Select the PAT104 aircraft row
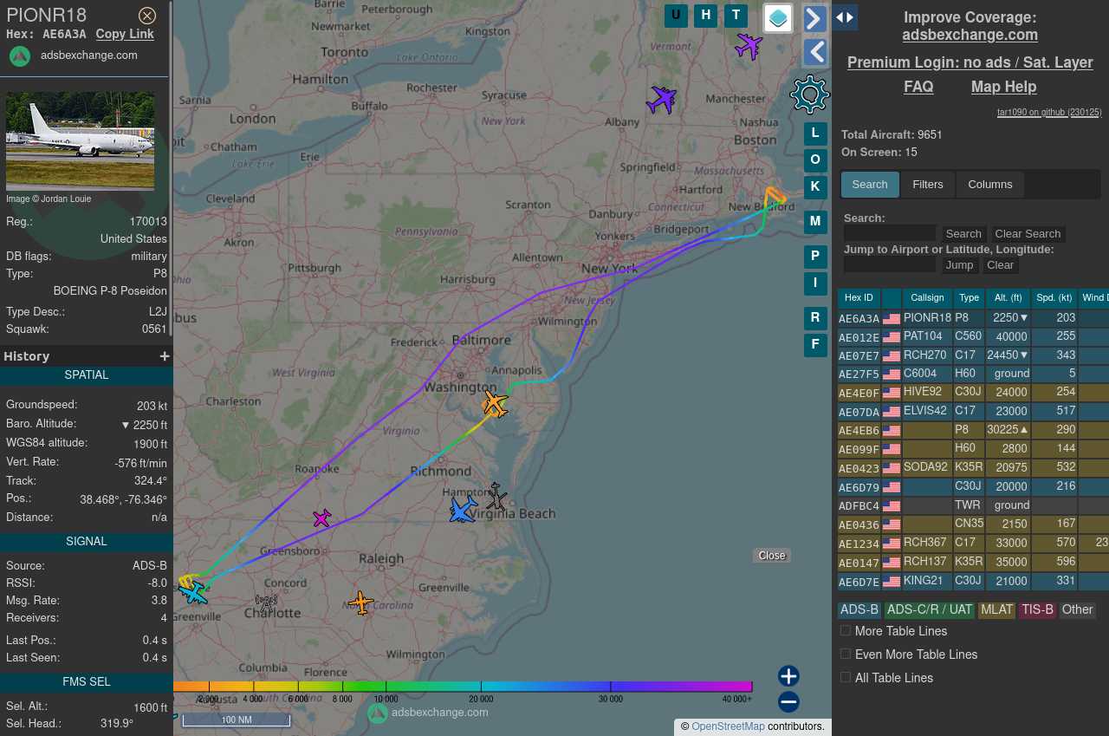Viewport: 1109px width, 736px height. coord(973,336)
